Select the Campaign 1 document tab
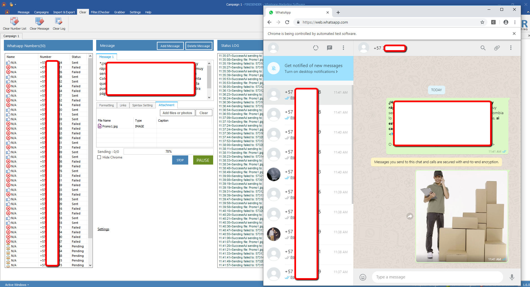 click(x=11, y=36)
